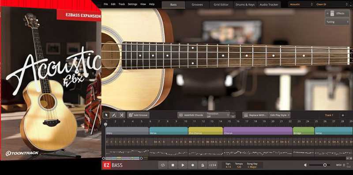This screenshot has width=353, height=175.
Task: Select the gray Intro song block
Action: 127,131
